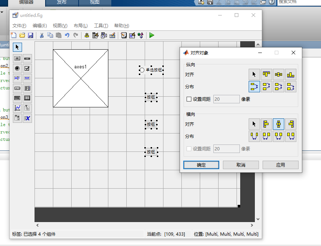Open the Toolbar Editor icon
Screen dimensions: 321x246
coord(112,35)
